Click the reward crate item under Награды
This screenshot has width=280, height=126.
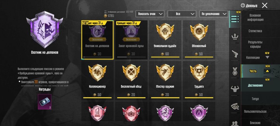45,102
